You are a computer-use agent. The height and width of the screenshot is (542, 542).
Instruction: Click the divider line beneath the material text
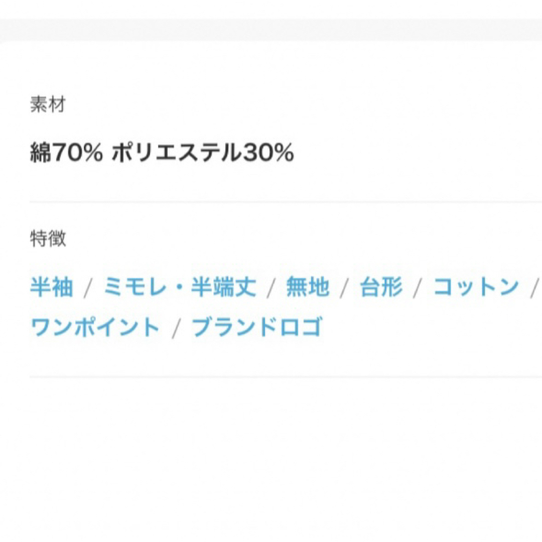[286, 202]
